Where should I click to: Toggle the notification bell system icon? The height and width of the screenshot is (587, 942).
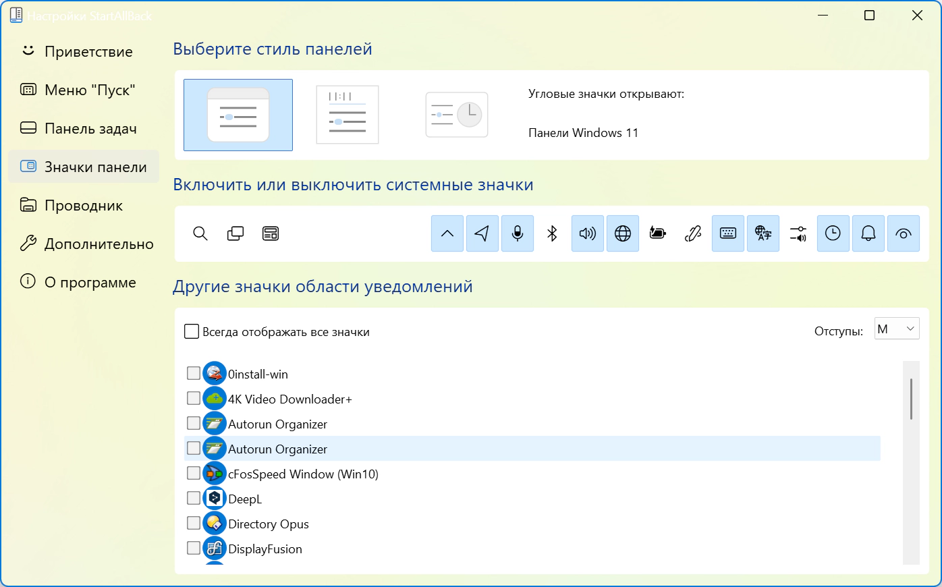coord(868,233)
